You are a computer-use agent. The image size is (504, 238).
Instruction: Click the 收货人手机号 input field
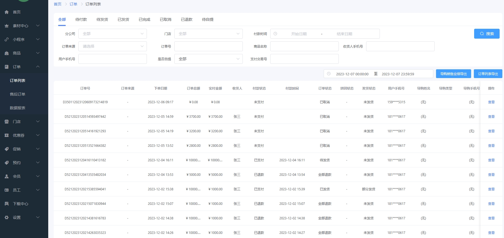coord(400,46)
